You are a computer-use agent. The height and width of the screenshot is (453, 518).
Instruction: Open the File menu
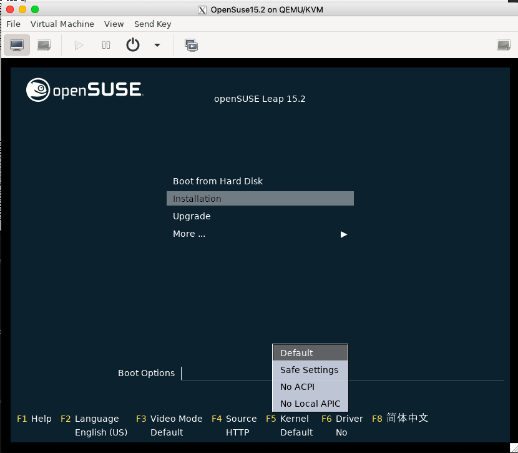click(13, 24)
